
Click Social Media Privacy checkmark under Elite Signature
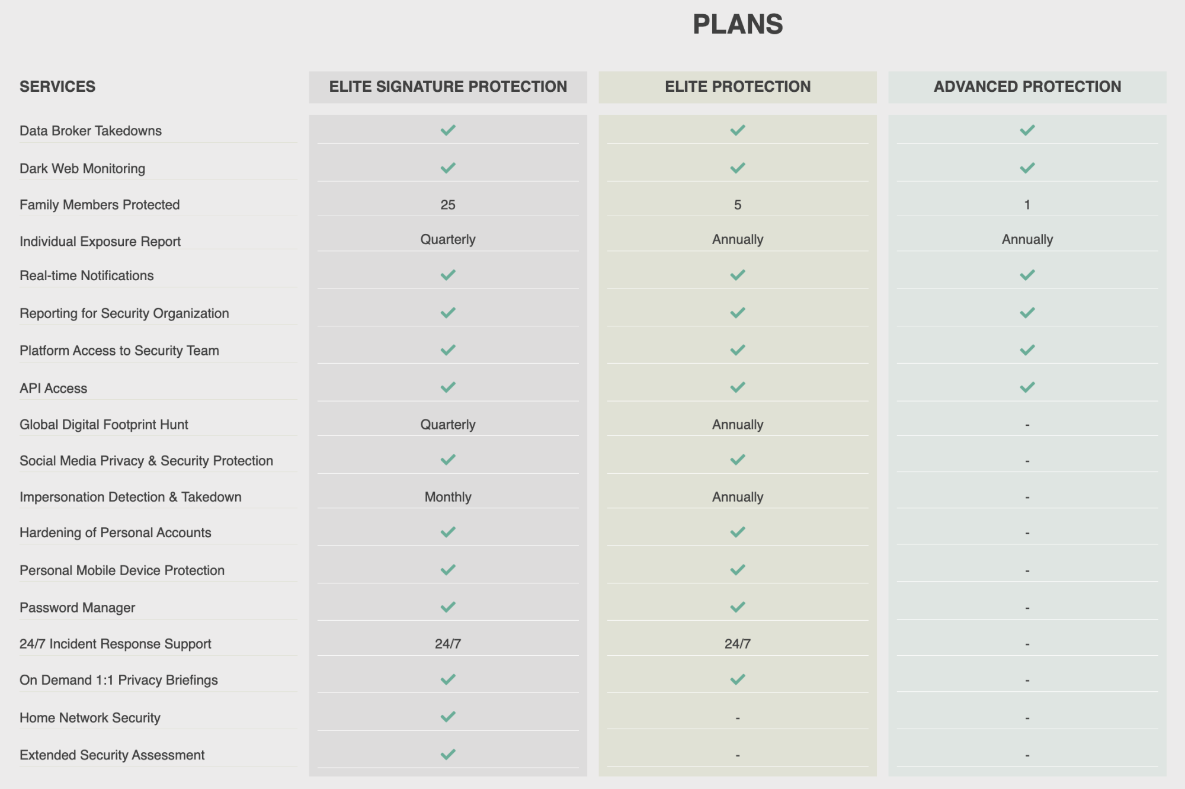[x=448, y=460]
